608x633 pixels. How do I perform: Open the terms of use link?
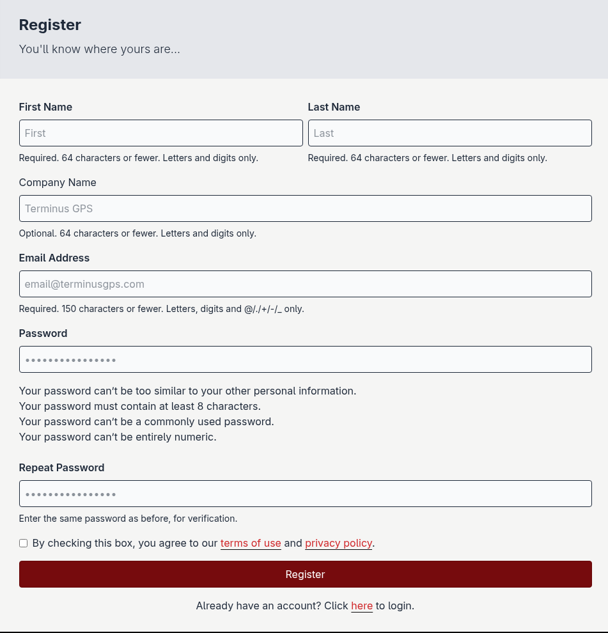[251, 543]
